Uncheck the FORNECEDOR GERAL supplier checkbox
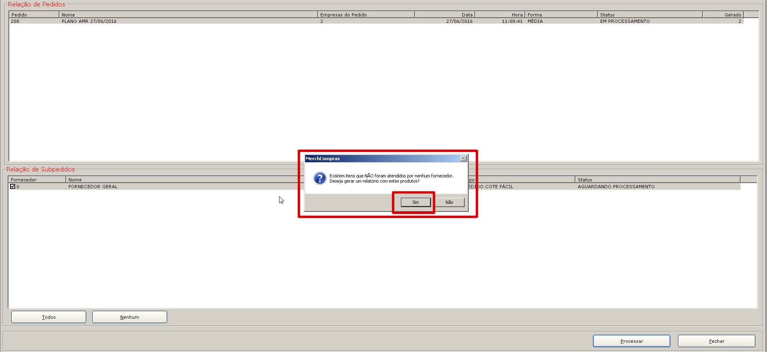This screenshot has height=352, width=767. pyautogui.click(x=13, y=187)
